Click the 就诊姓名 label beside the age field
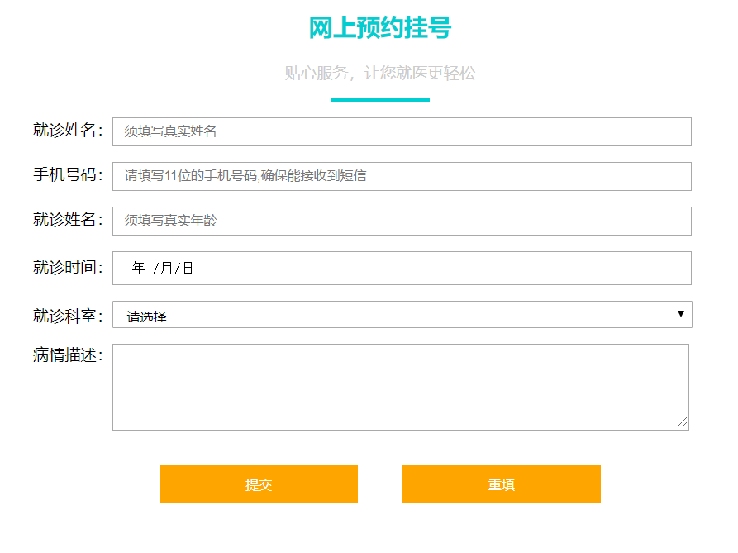Screen dimensions: 738x553 pos(67,220)
